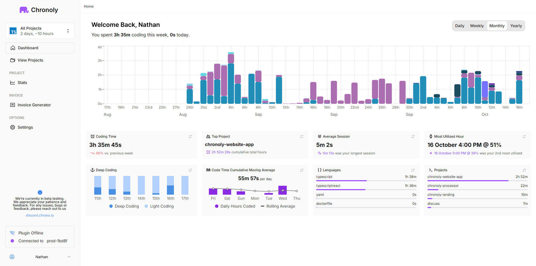536x266 pixels.
Task: Toggle Daily Hours Coded legend item
Action: pos(235,206)
